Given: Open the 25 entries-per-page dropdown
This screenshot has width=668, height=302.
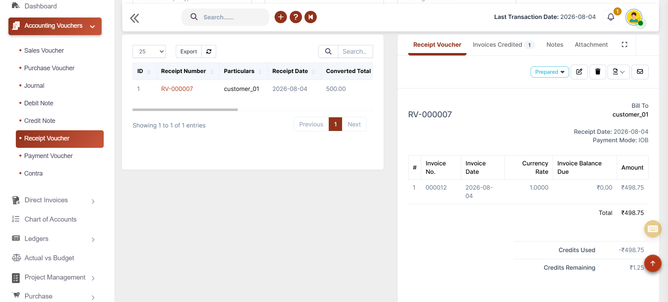Looking at the screenshot, I should [149, 51].
